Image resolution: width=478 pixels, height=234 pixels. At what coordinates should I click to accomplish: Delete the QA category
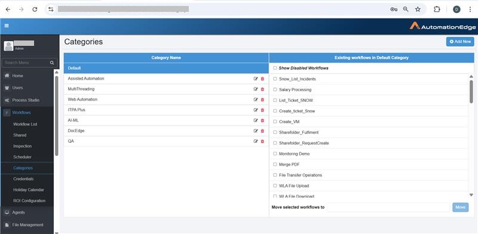pyautogui.click(x=262, y=141)
